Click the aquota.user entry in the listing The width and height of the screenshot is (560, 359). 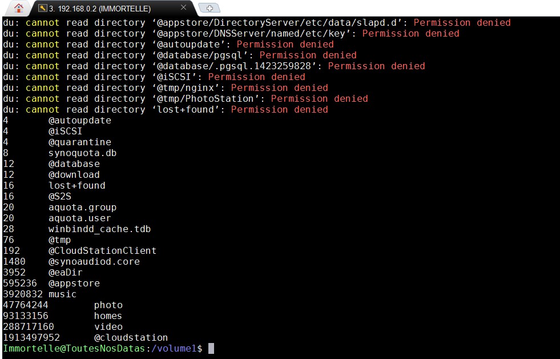coord(79,218)
